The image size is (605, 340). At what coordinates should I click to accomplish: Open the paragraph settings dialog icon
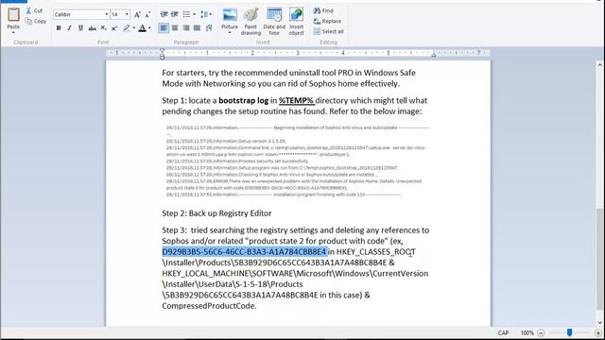[209, 27]
